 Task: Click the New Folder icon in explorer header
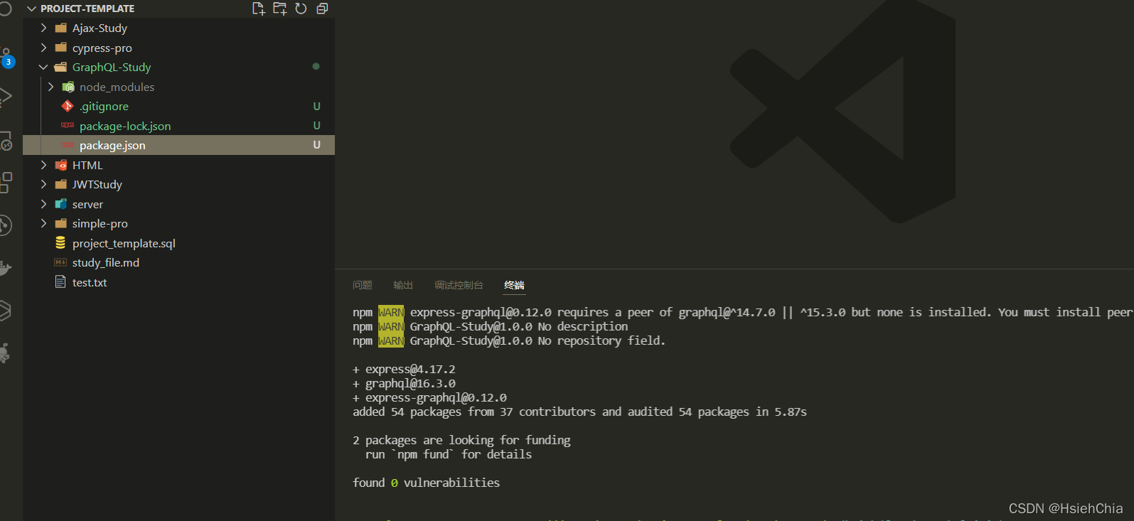pyautogui.click(x=280, y=9)
